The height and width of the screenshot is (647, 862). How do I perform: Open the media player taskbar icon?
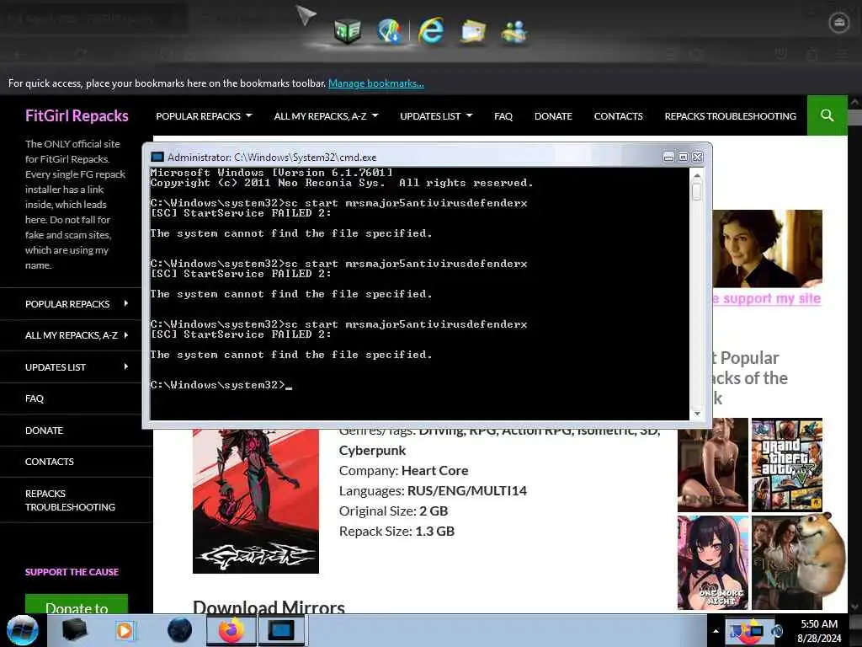125,630
